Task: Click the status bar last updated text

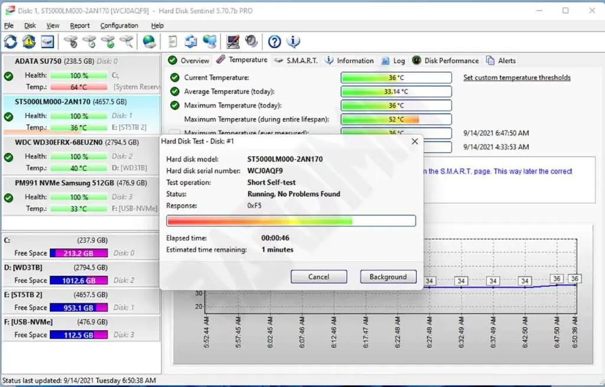Action: click(x=79, y=381)
